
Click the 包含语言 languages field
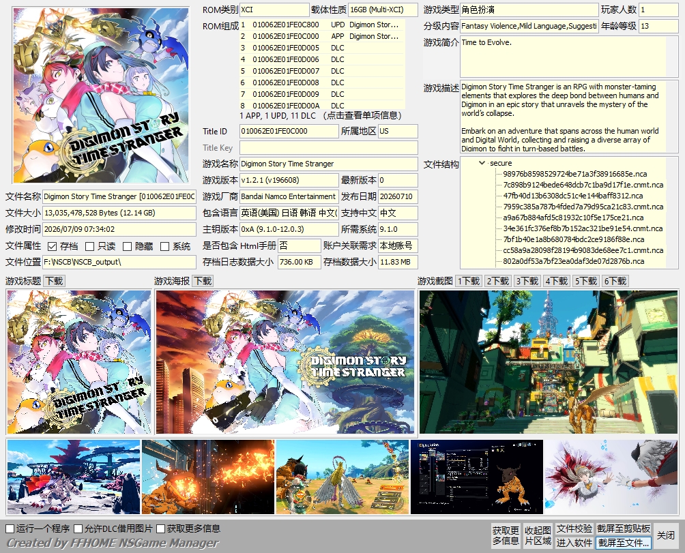pyautogui.click(x=289, y=213)
